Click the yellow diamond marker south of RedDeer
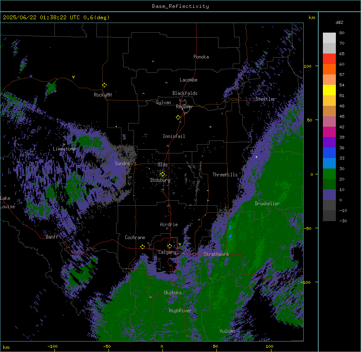The image size is (361, 352). tap(178, 117)
